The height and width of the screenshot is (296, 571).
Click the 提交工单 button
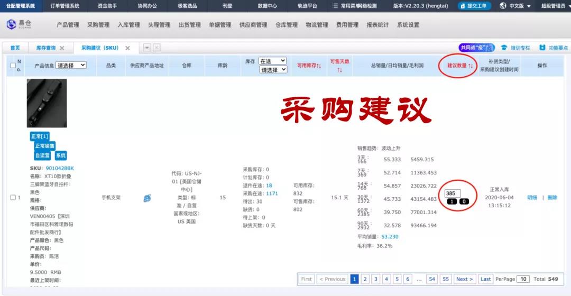coord(475,6)
